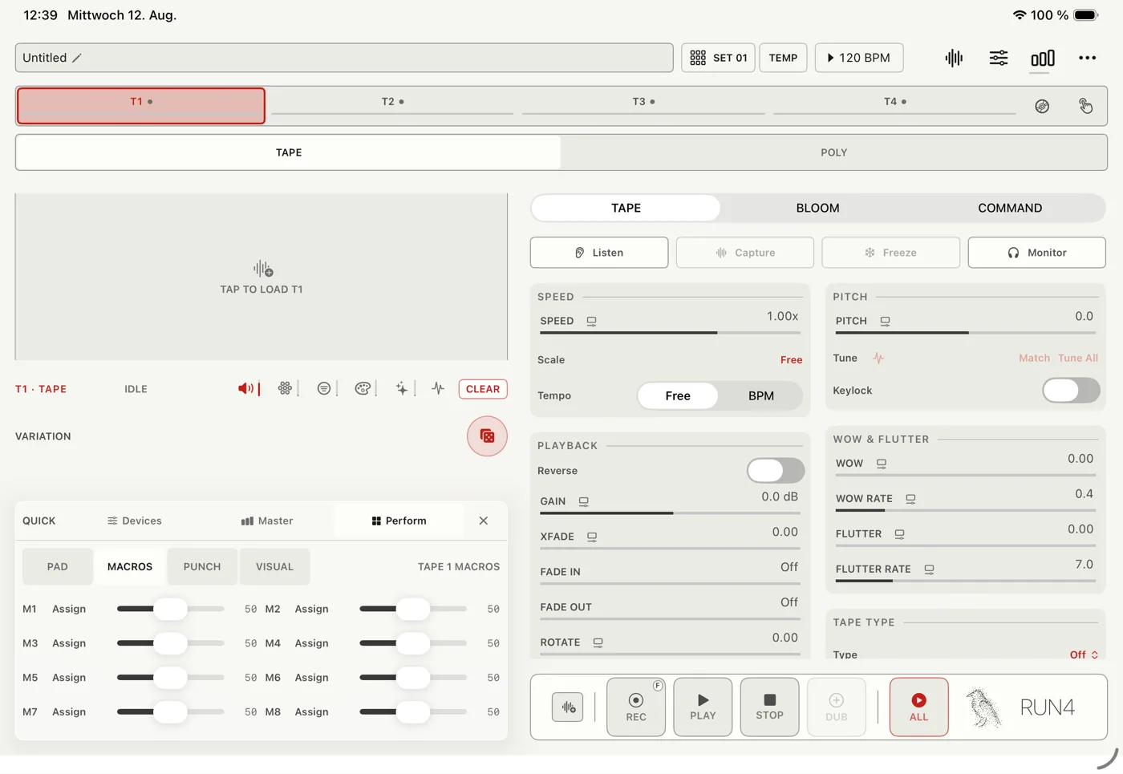
Task: Open the M1 Assign selector
Action: [x=69, y=609]
